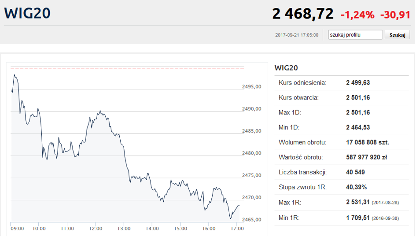
Task: Select the 12:00 mark on time axis
Action: (x=96, y=229)
